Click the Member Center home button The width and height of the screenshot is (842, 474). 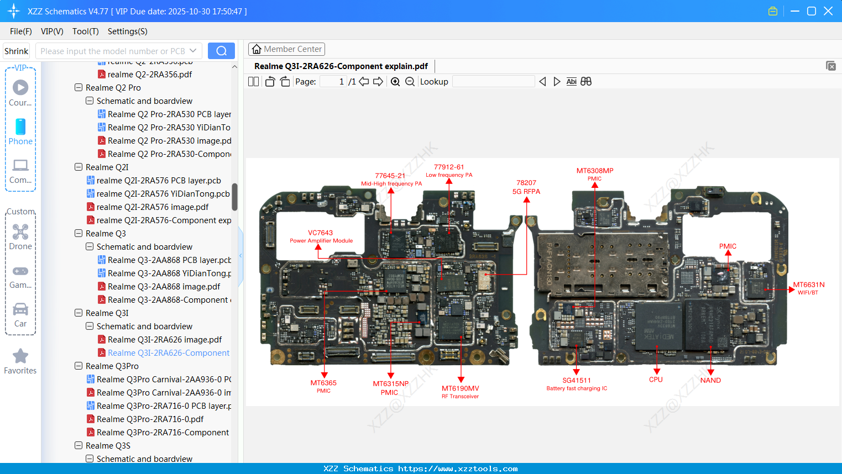click(x=286, y=49)
